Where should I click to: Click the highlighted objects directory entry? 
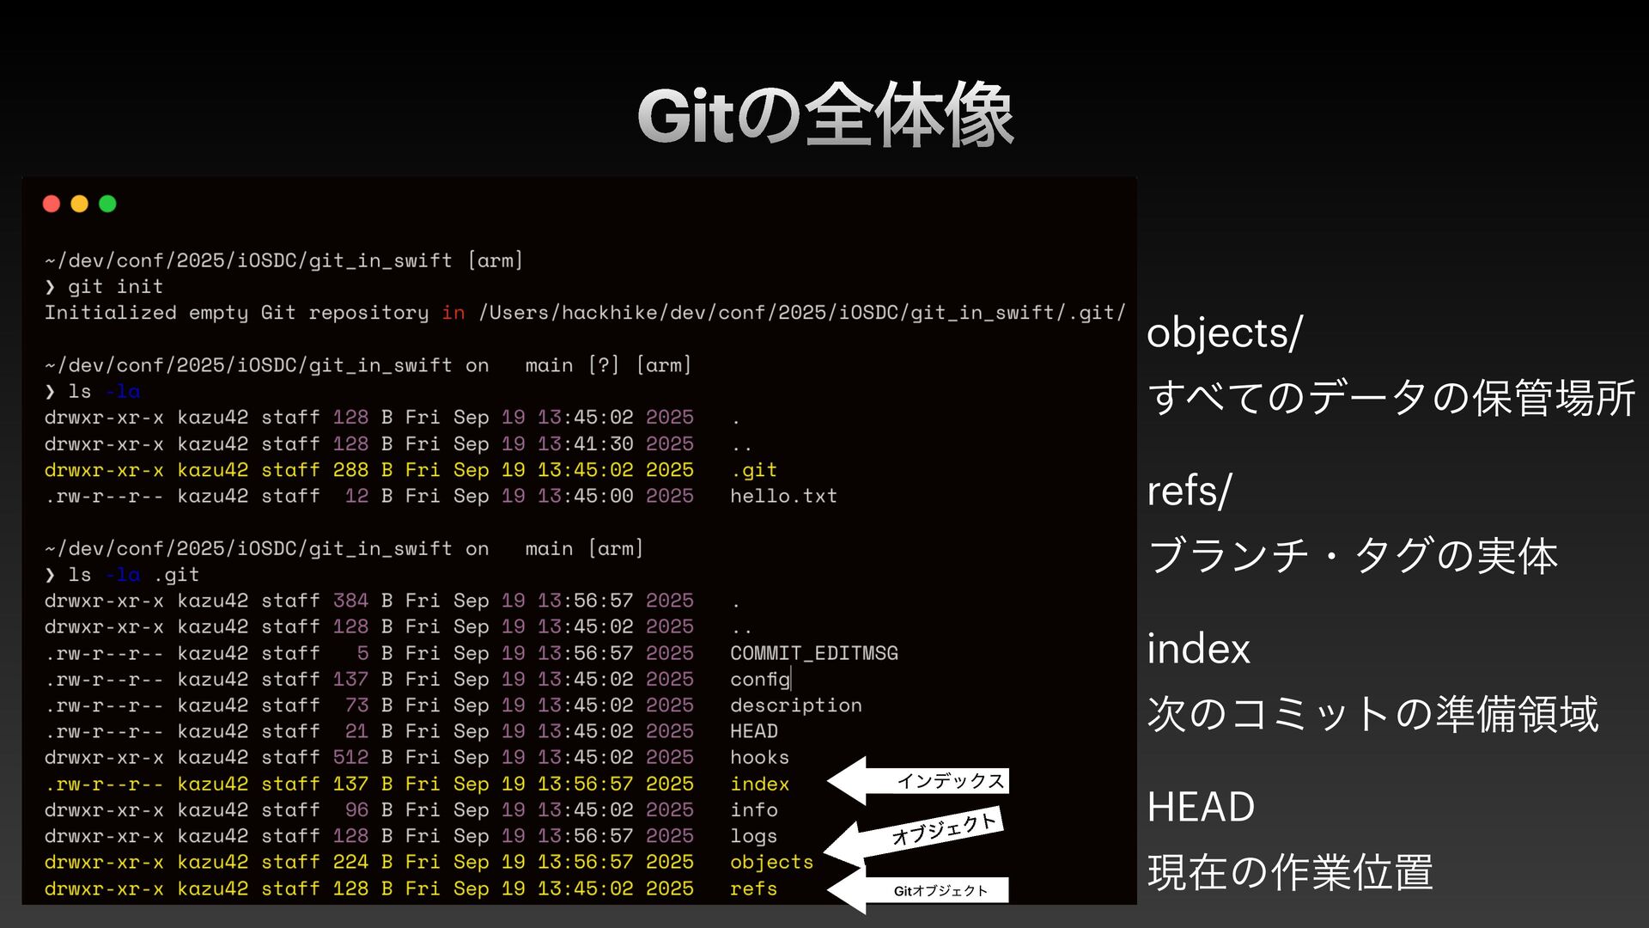pos(770,862)
